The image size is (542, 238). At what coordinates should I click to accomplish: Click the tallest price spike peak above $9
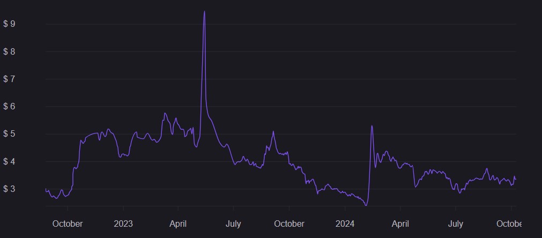(x=204, y=11)
